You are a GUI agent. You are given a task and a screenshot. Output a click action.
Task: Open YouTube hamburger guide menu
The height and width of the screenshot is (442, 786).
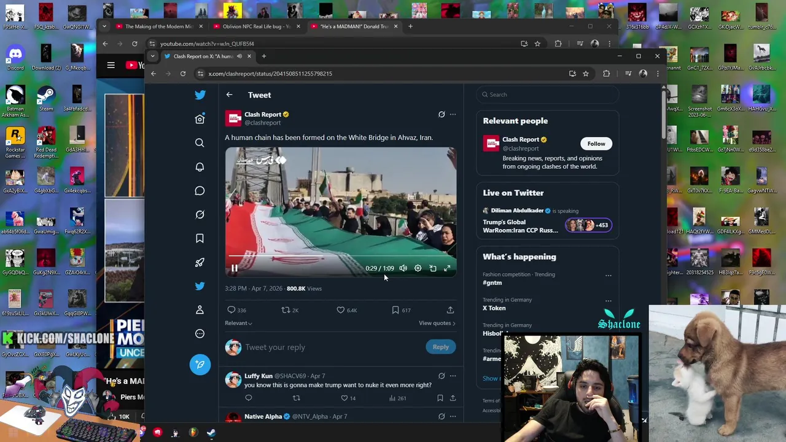pos(111,65)
